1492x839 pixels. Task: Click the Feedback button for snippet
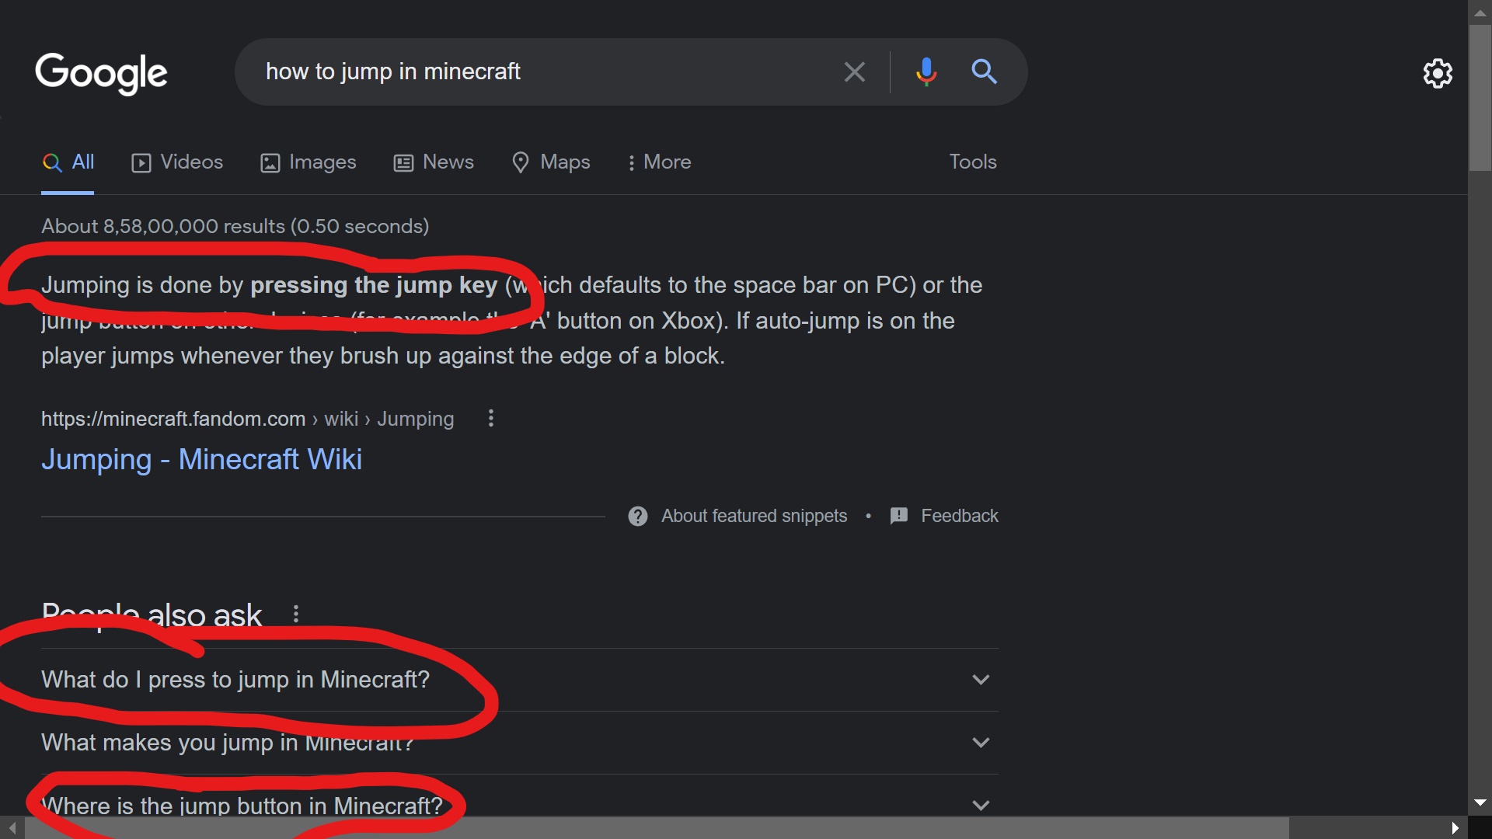coord(944,515)
